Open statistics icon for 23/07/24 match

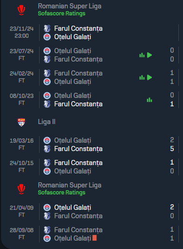point(142,55)
